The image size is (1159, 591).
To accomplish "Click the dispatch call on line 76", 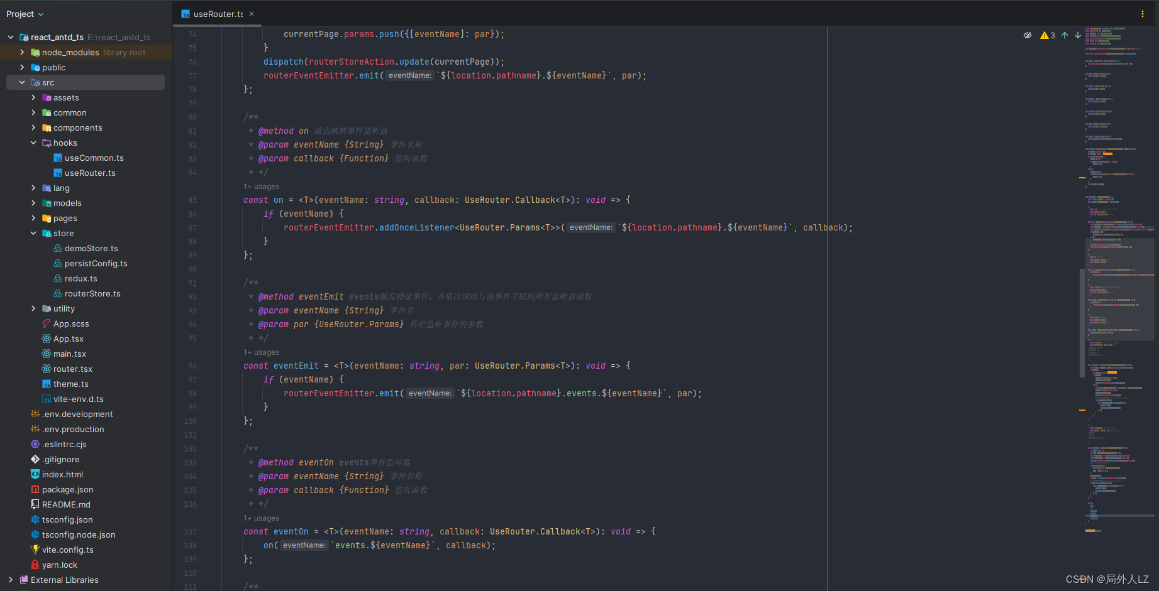I will tap(284, 62).
